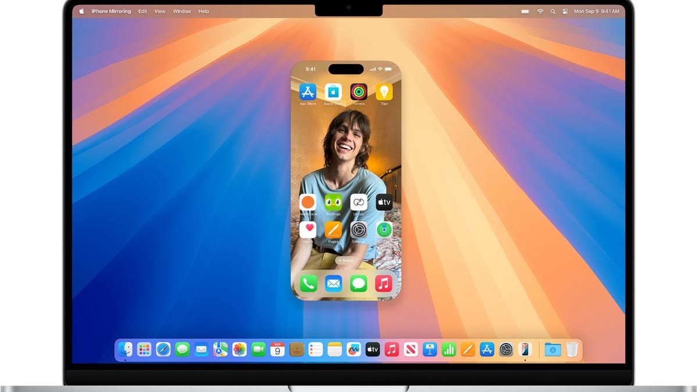The image size is (698, 392).
Task: Open Keynote from the Mac Dock
Action: [430, 349]
